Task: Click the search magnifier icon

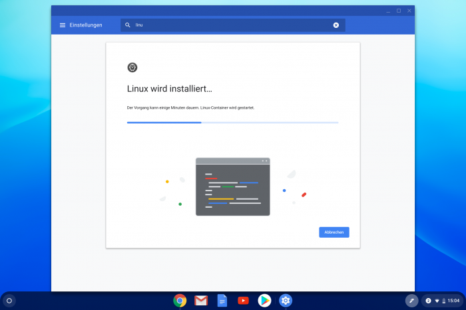Action: tap(128, 25)
